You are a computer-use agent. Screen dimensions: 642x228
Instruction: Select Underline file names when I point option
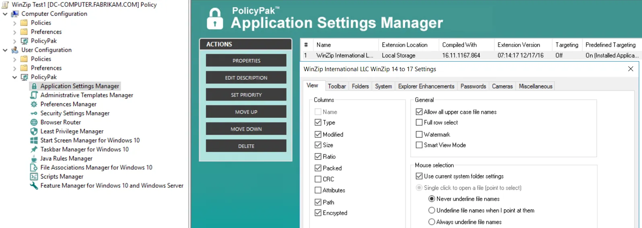[432, 210]
